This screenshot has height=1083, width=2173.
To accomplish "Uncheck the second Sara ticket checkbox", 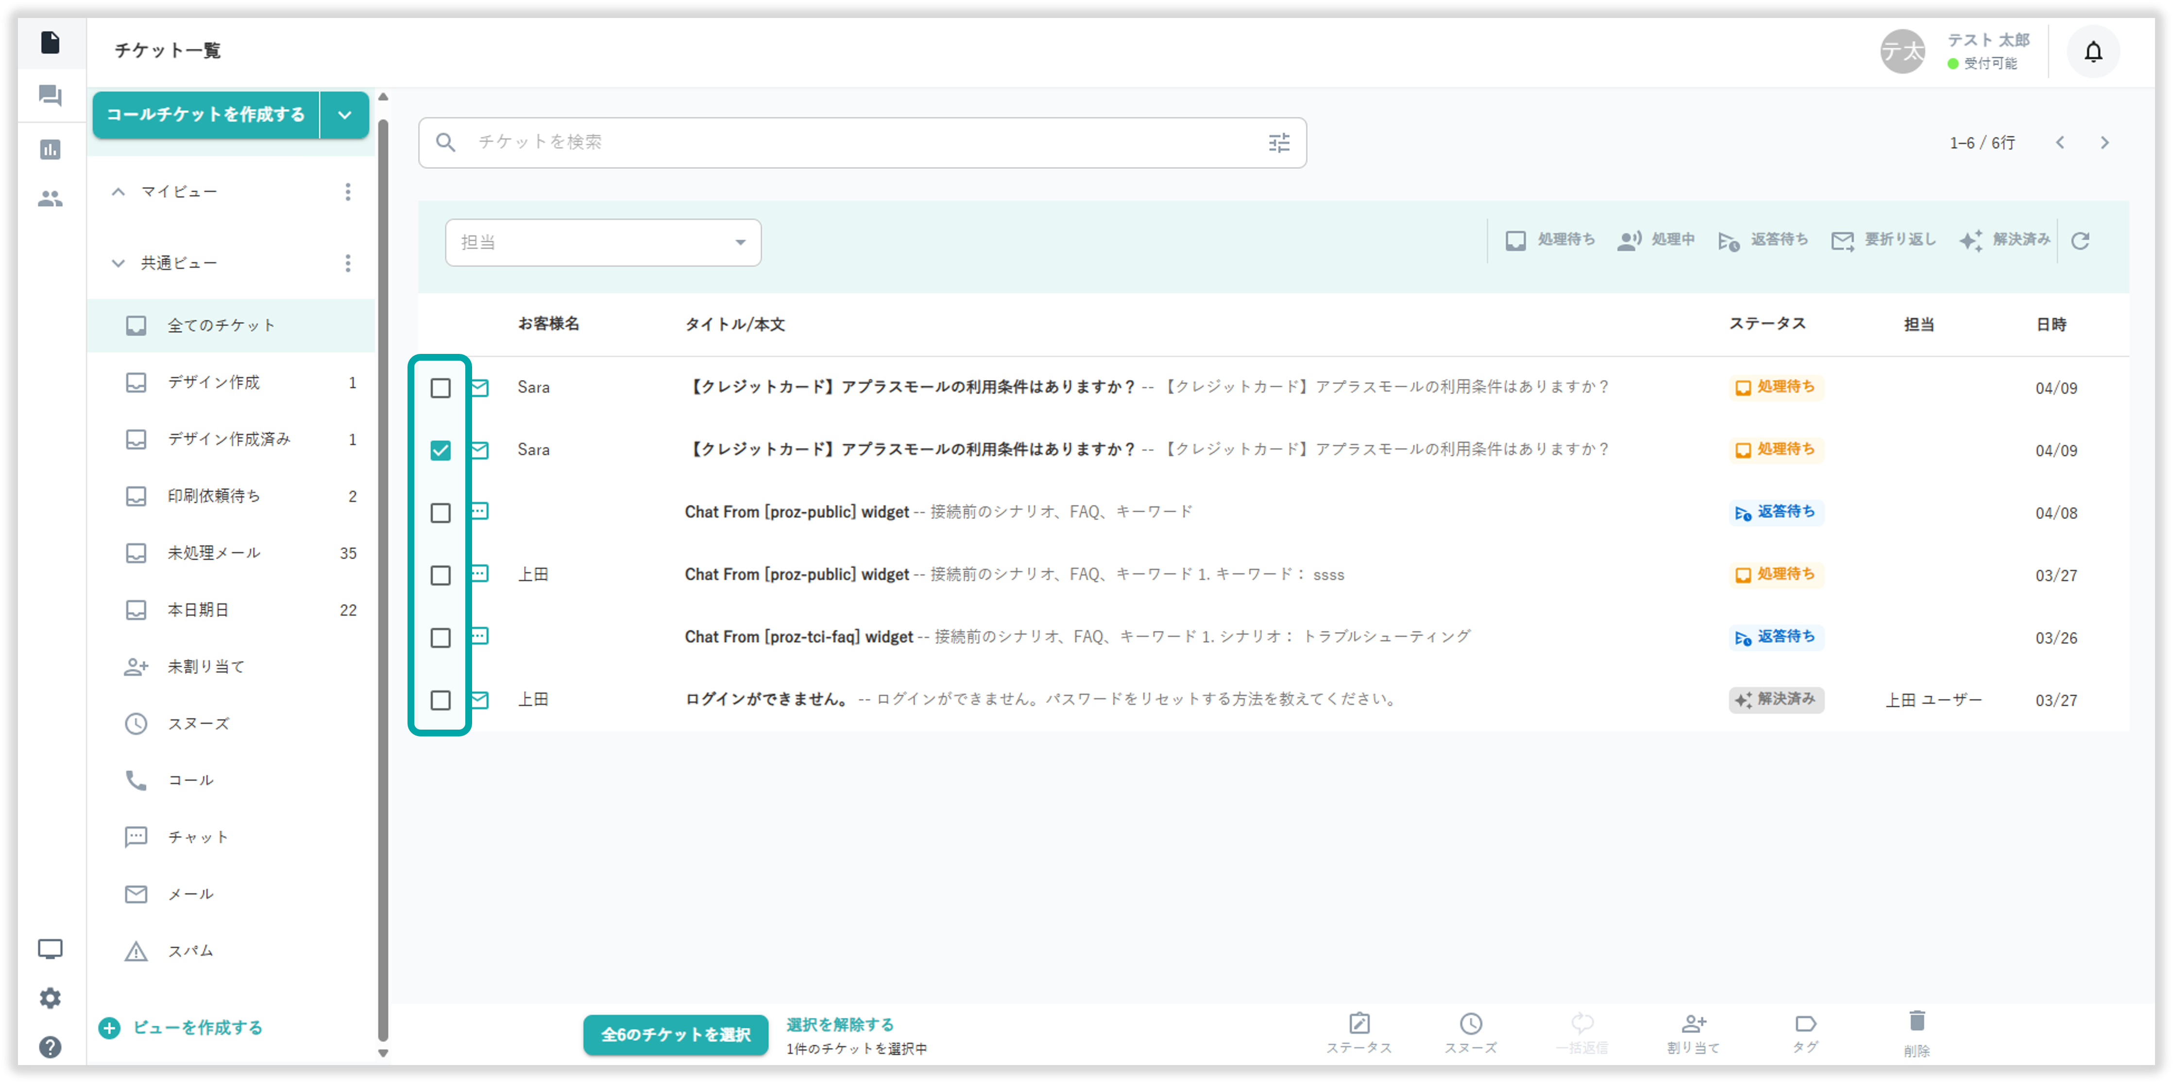I will pyautogui.click(x=441, y=450).
